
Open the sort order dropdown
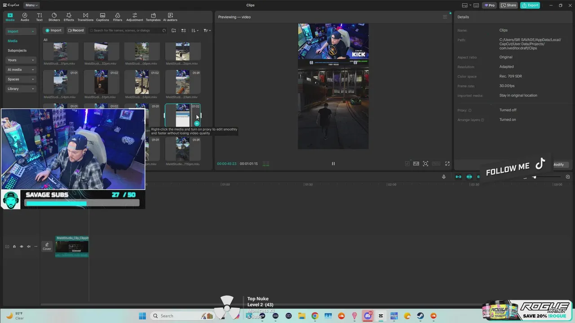pyautogui.click(x=195, y=31)
